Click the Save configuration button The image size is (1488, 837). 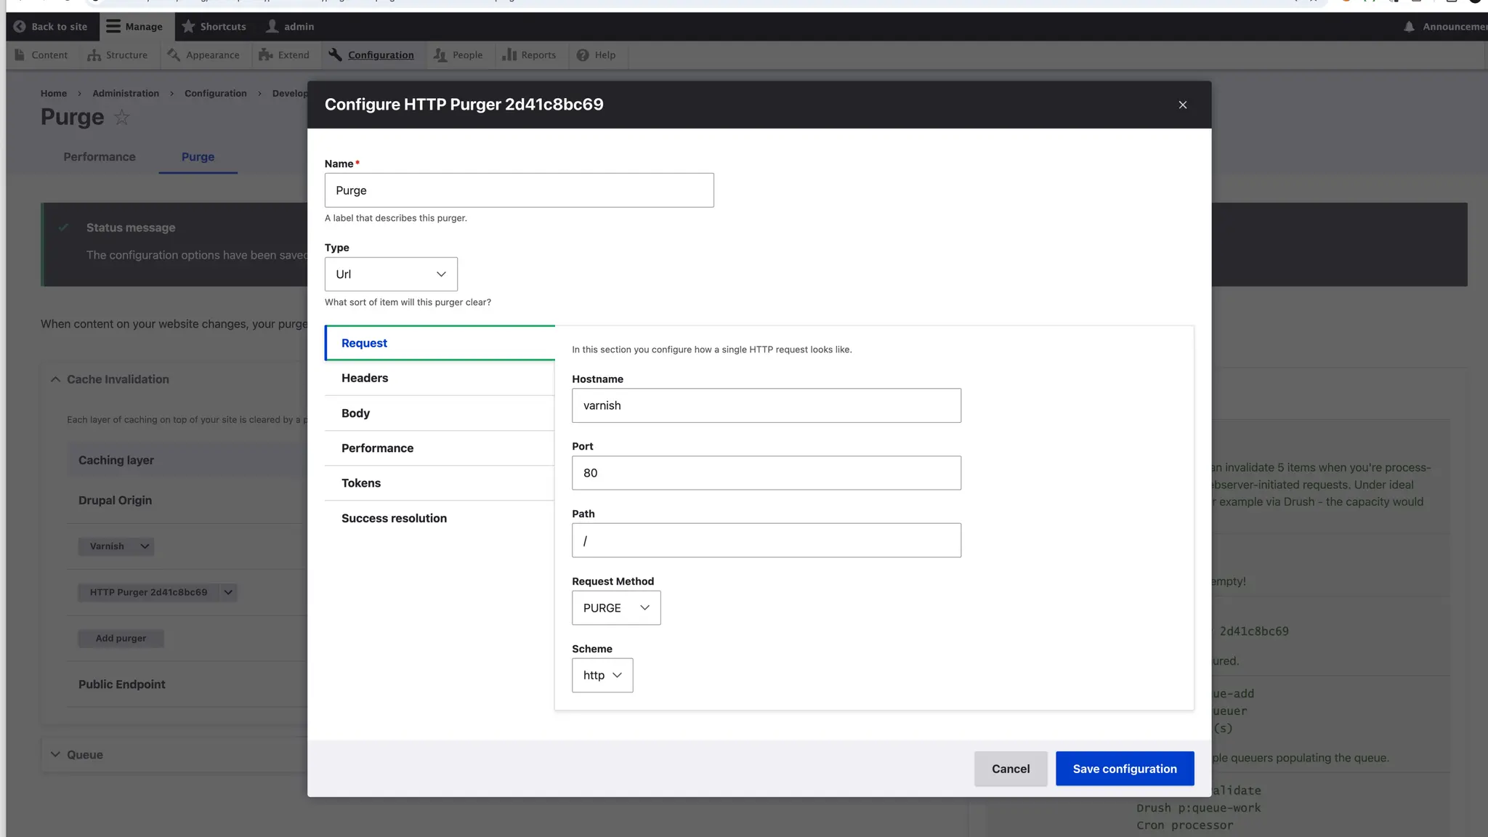coord(1125,769)
